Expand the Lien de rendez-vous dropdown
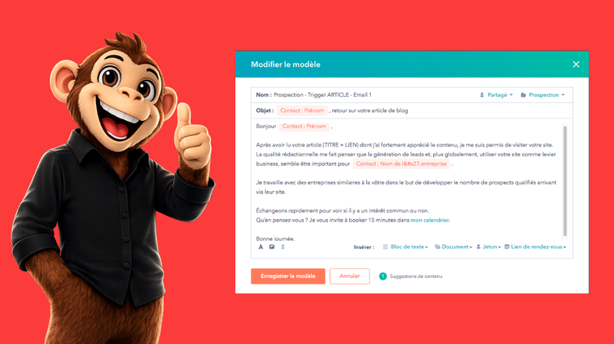614x344 pixels. (x=536, y=247)
